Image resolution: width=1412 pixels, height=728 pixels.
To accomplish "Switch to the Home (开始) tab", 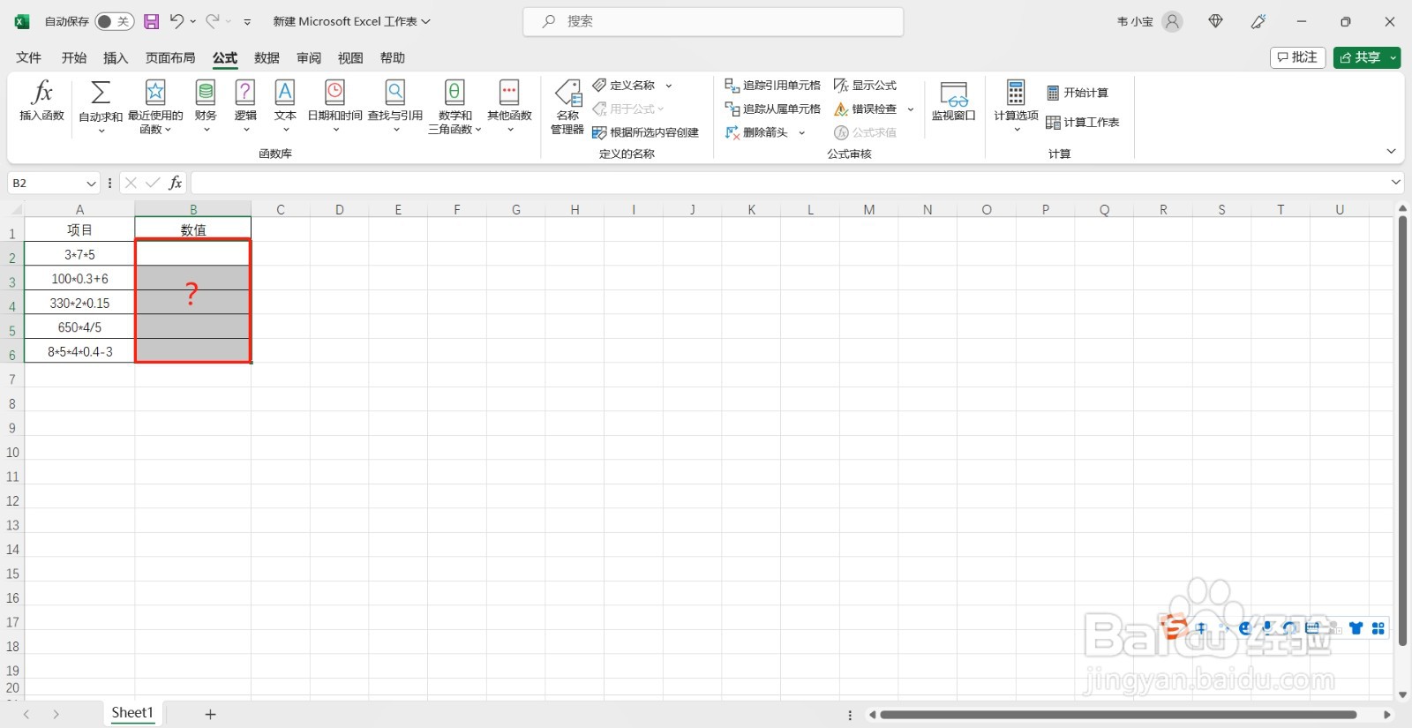I will [x=74, y=57].
